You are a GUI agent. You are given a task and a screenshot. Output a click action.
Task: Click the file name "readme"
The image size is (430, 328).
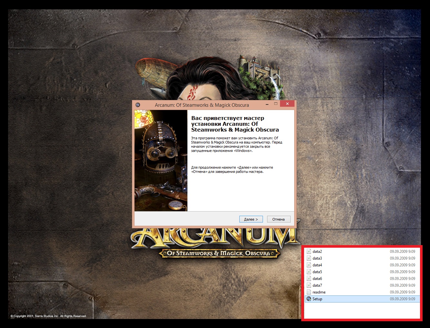(x=319, y=292)
